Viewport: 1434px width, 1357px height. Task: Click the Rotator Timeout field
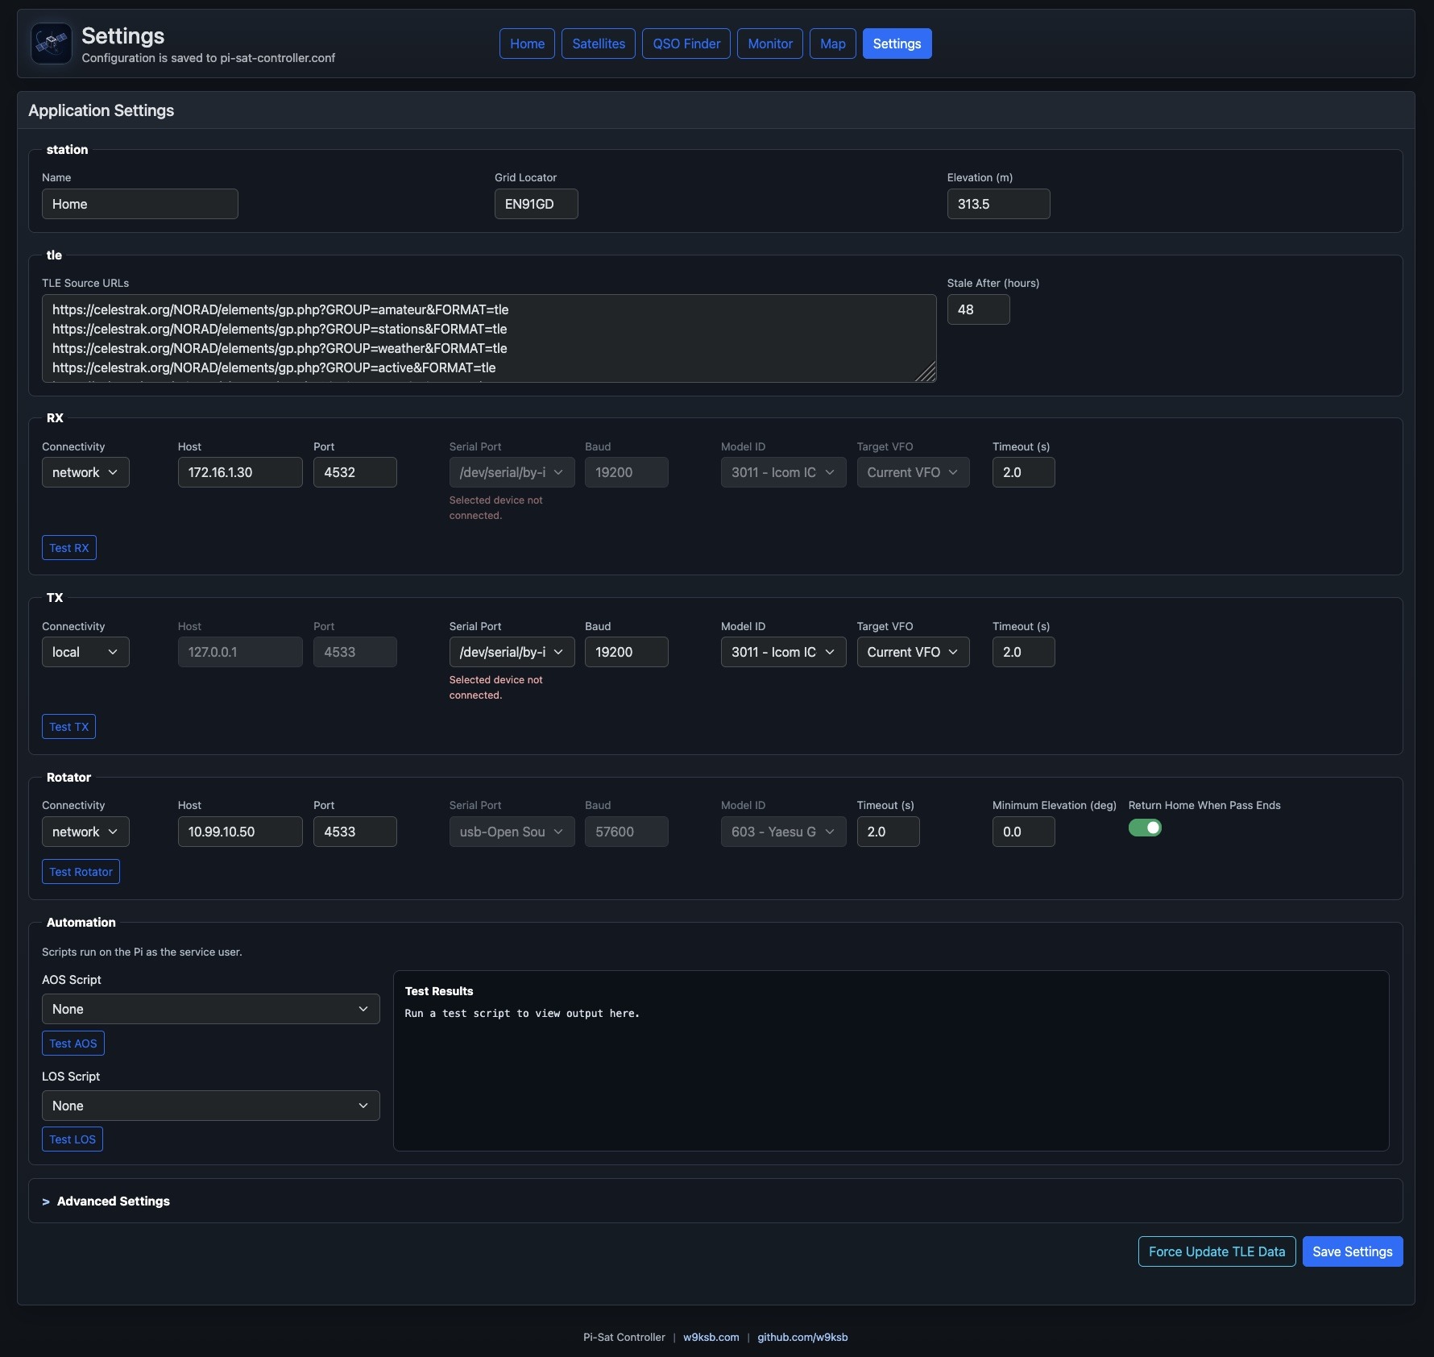[889, 832]
